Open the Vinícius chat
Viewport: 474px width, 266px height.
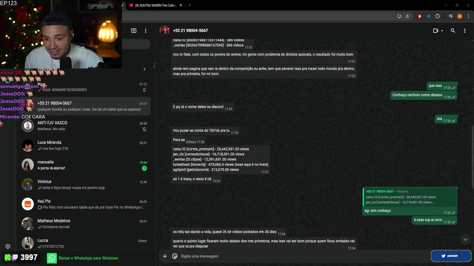click(85, 184)
